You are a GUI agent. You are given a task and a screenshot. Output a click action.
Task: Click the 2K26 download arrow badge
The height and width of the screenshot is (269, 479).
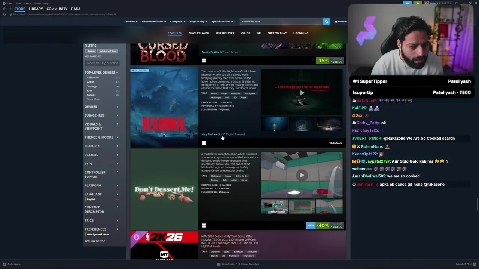tap(136, 237)
